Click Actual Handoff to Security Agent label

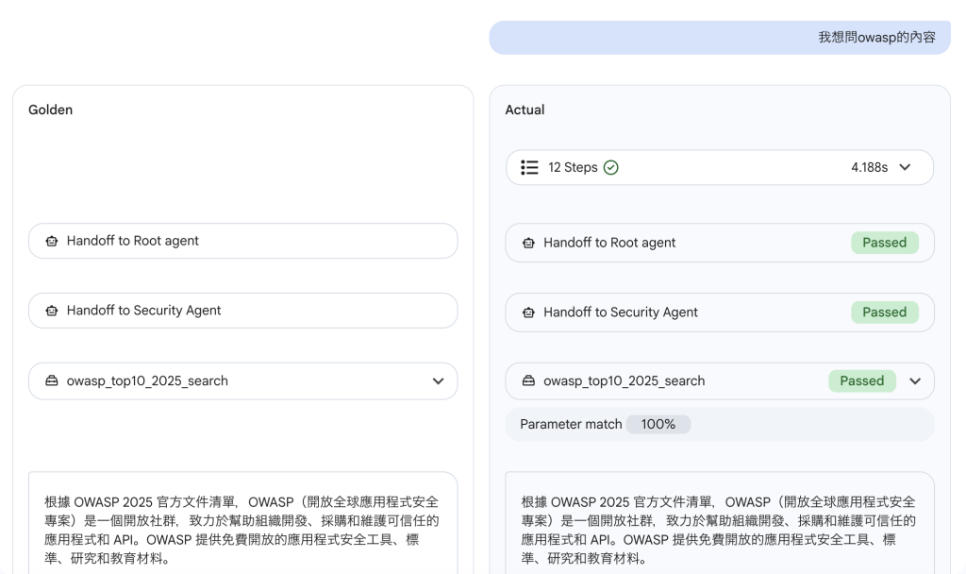621,312
